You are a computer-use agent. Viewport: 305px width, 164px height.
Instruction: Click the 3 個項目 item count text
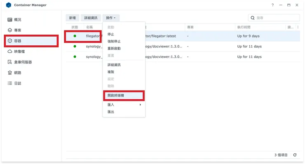(281, 155)
